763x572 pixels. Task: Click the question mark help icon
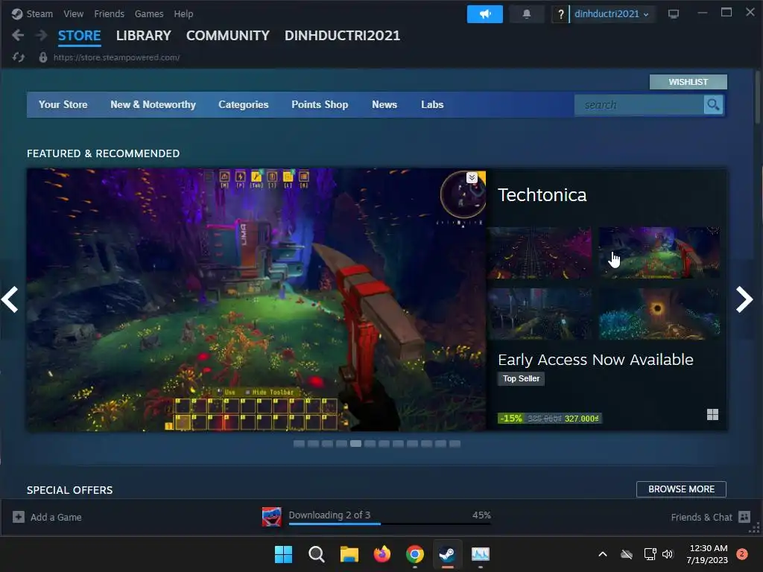click(560, 14)
